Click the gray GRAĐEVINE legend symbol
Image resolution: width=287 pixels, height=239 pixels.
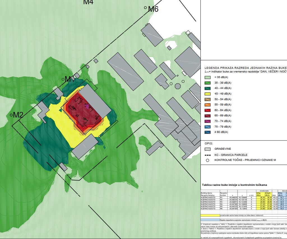pyautogui.click(x=208, y=149)
